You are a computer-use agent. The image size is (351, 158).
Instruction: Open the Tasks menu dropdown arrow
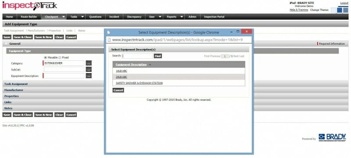82,17
